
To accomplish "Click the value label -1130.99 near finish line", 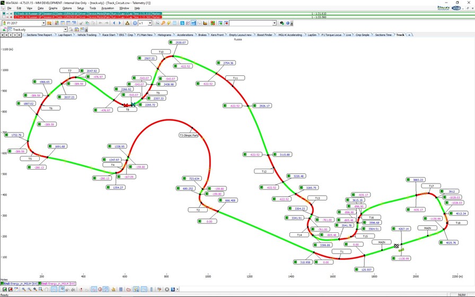I will click(402, 258).
